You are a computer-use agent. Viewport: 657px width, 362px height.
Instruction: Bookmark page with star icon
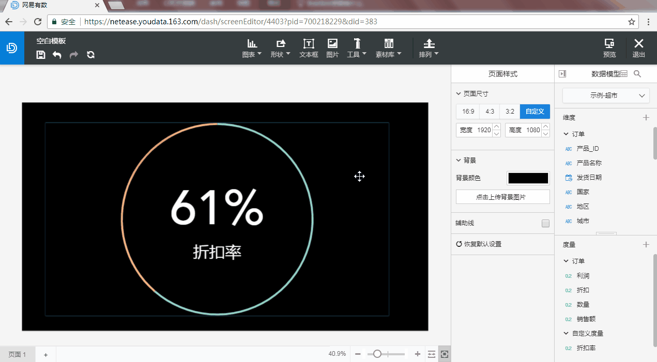631,22
